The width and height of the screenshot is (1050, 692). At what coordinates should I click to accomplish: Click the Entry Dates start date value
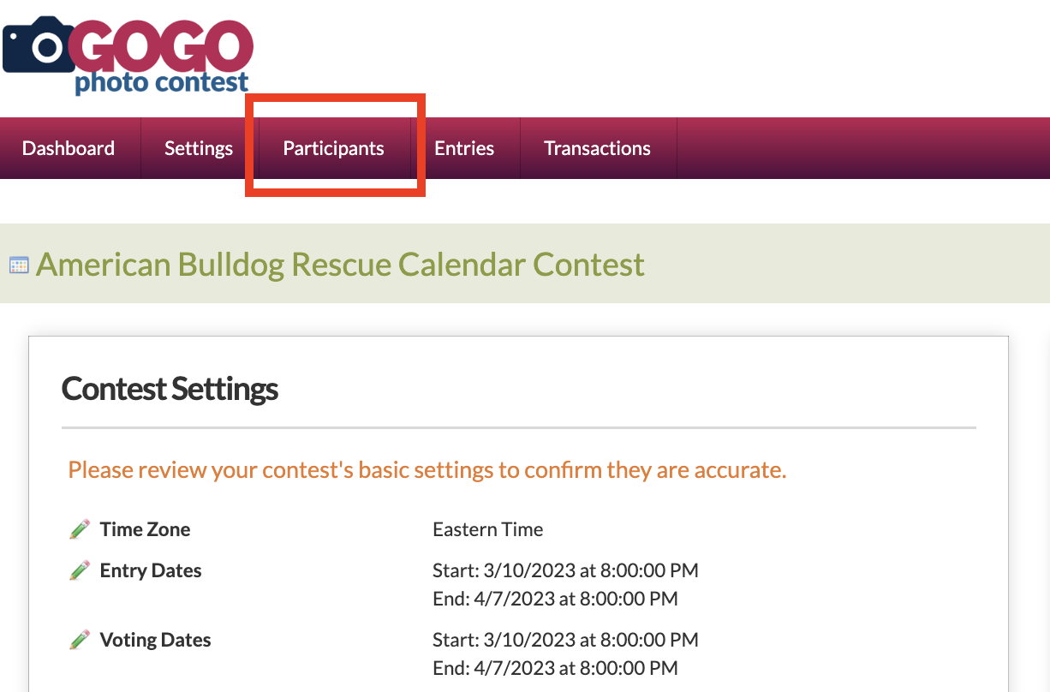pos(565,570)
